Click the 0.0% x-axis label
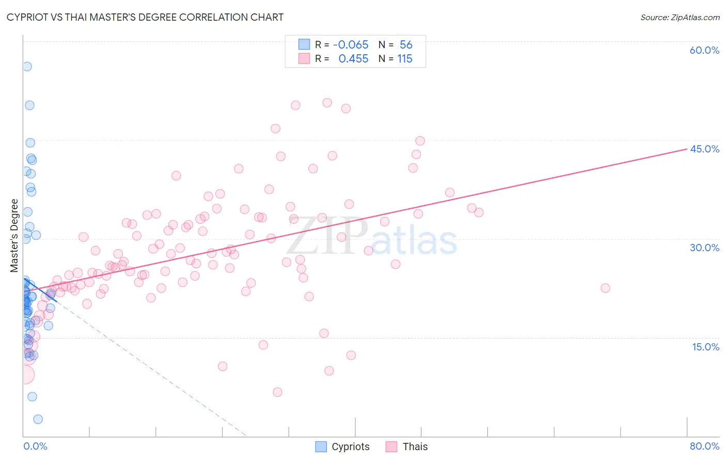This screenshot has width=726, height=461. tap(35, 446)
